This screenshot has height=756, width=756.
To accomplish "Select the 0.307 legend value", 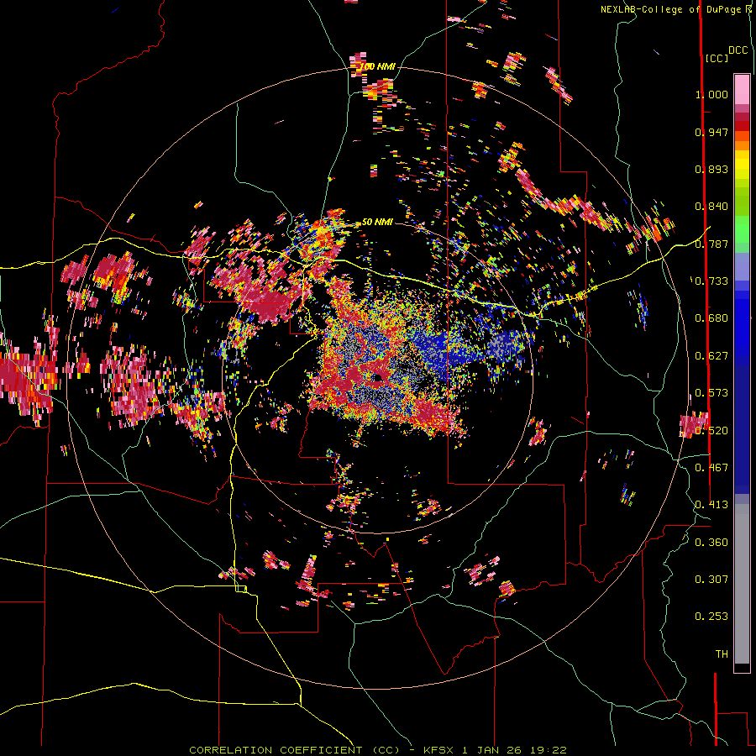I will coord(711,580).
